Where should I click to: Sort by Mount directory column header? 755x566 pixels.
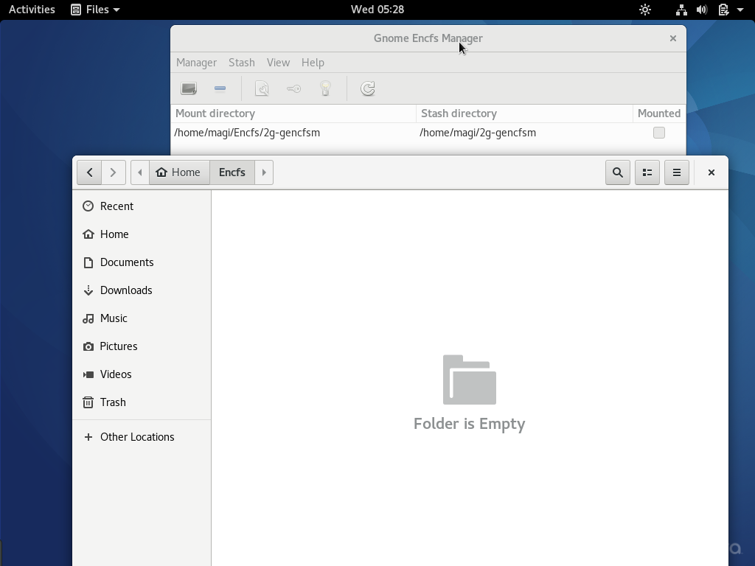tap(293, 113)
